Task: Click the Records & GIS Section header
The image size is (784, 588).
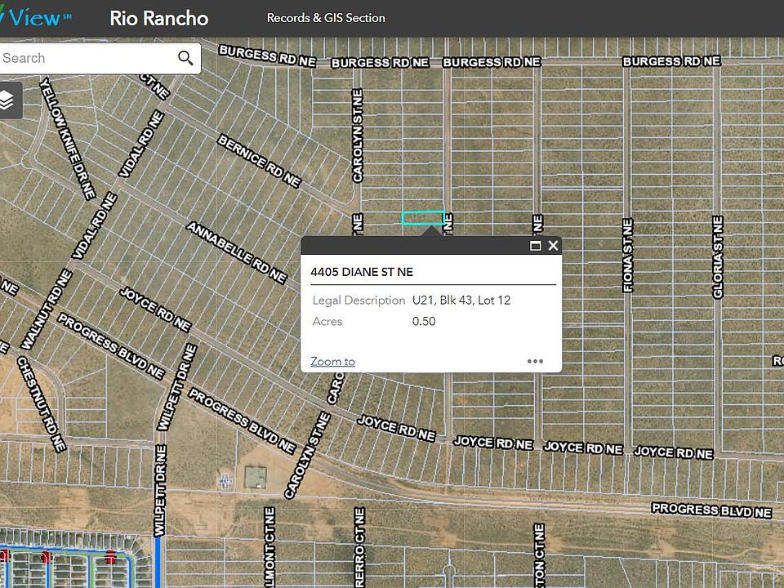Action: point(326,18)
